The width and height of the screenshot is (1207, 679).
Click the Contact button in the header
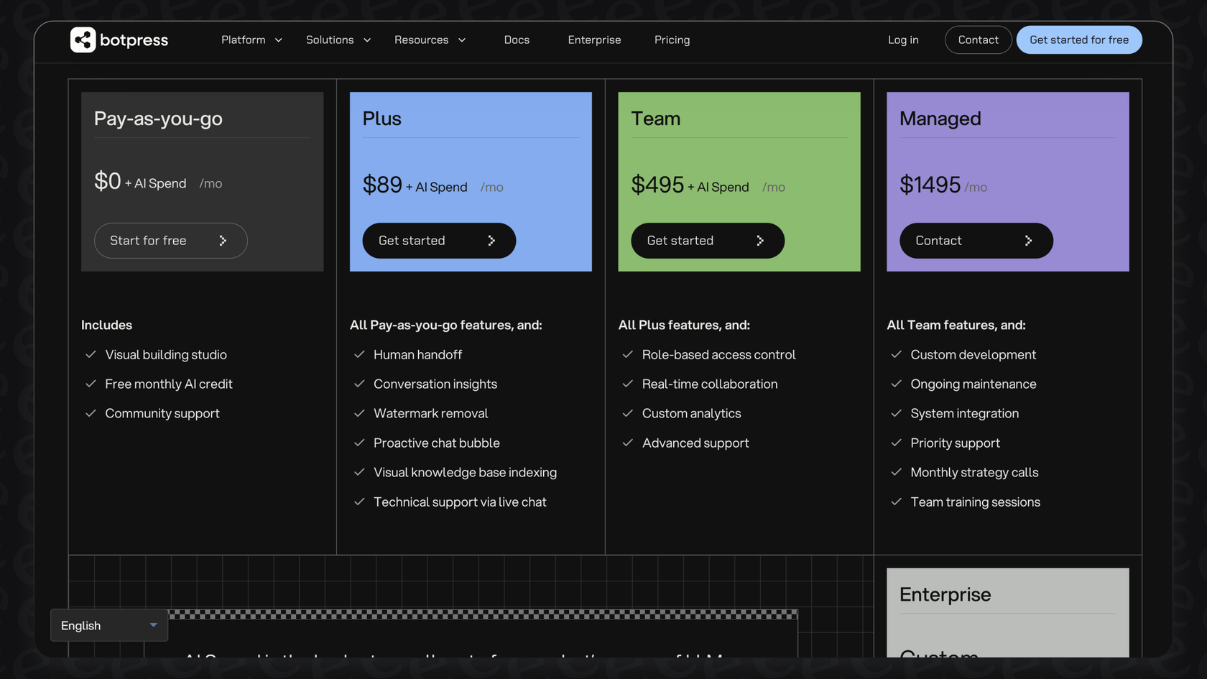tap(978, 40)
